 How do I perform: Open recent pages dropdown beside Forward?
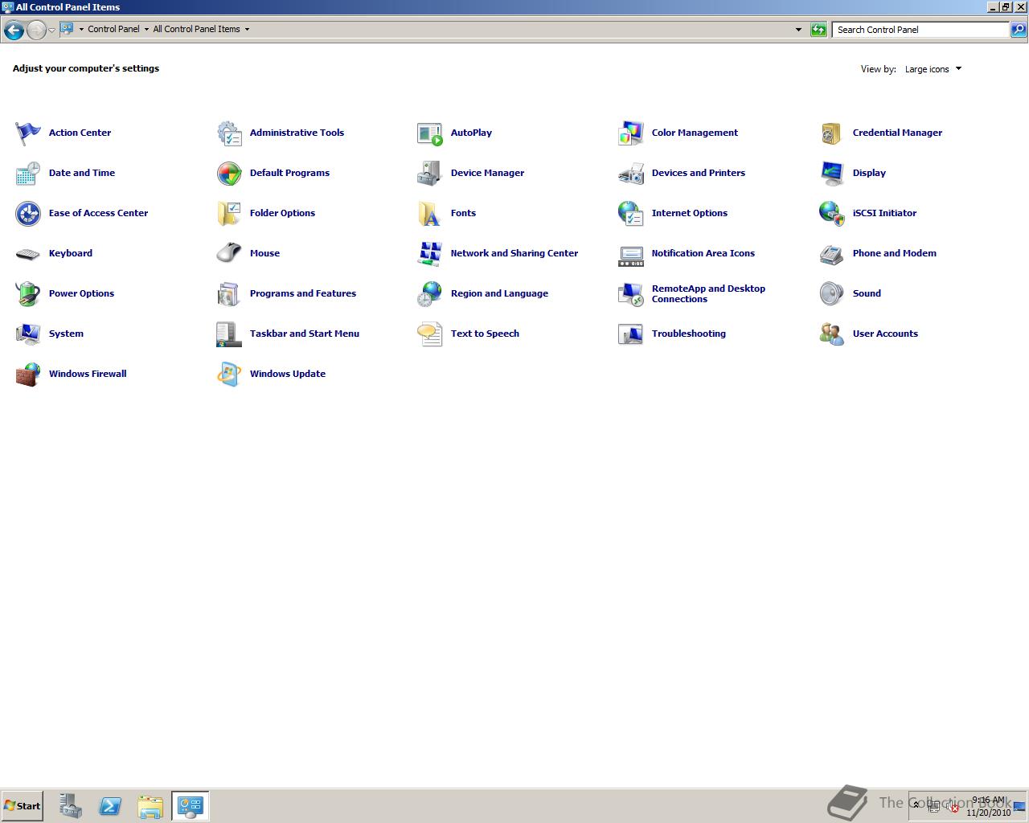51,30
